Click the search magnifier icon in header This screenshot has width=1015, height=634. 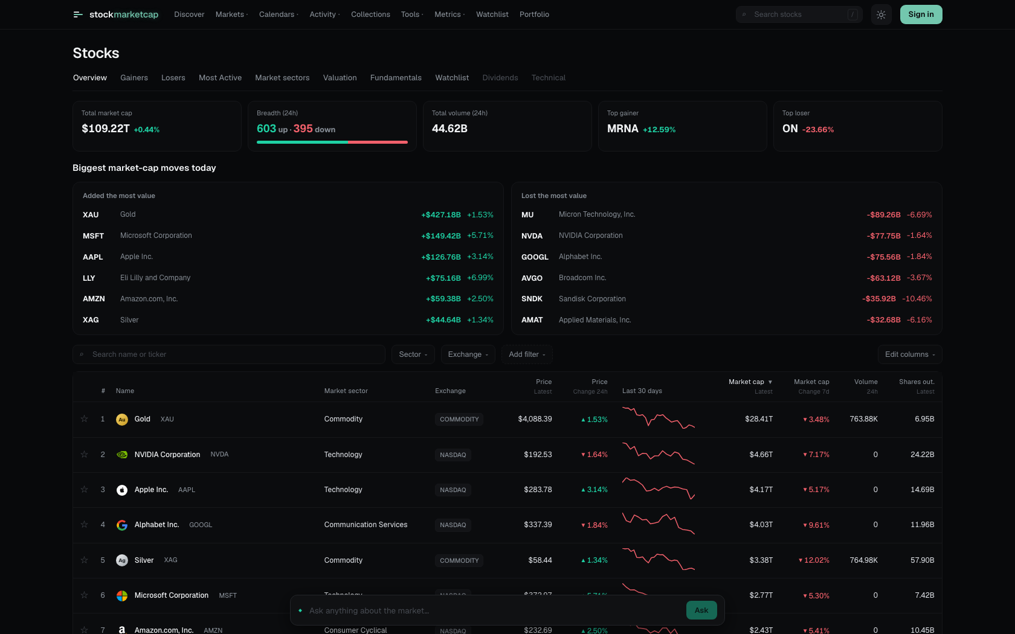744,14
